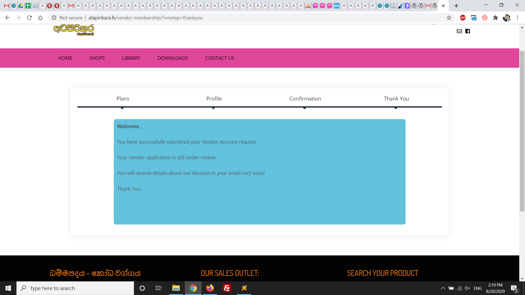This screenshot has height=295, width=525.
Task: Open FileZilla from the taskbar
Action: point(227,288)
